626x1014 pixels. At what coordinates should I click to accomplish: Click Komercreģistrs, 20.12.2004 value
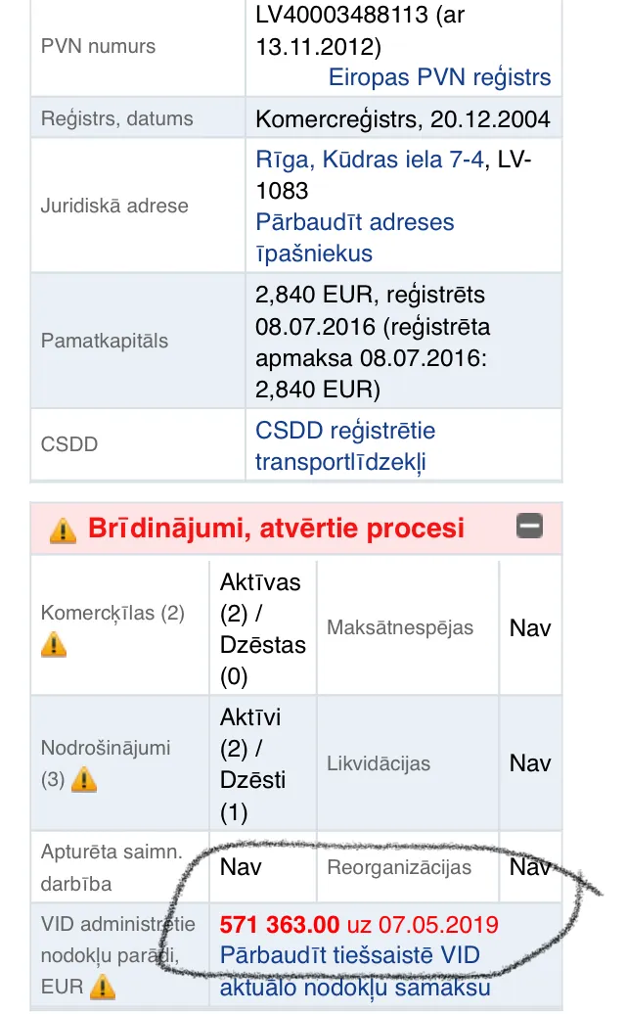(402, 119)
